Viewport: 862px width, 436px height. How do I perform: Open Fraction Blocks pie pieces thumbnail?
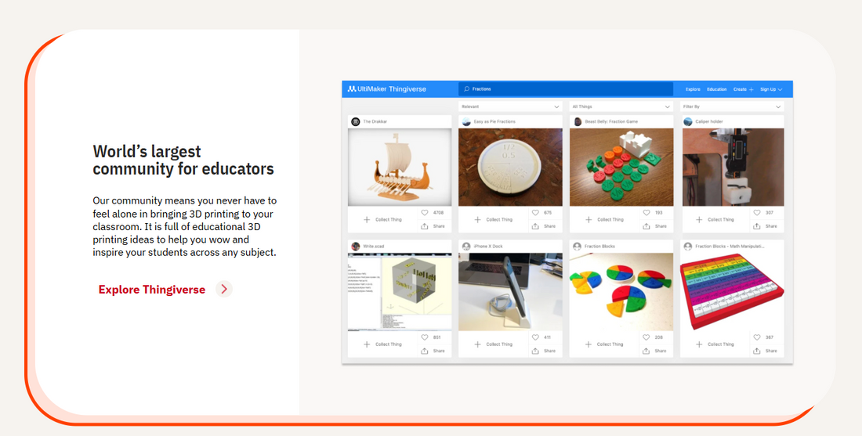tap(621, 292)
